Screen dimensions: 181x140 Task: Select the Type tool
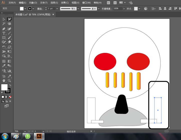click(4, 33)
